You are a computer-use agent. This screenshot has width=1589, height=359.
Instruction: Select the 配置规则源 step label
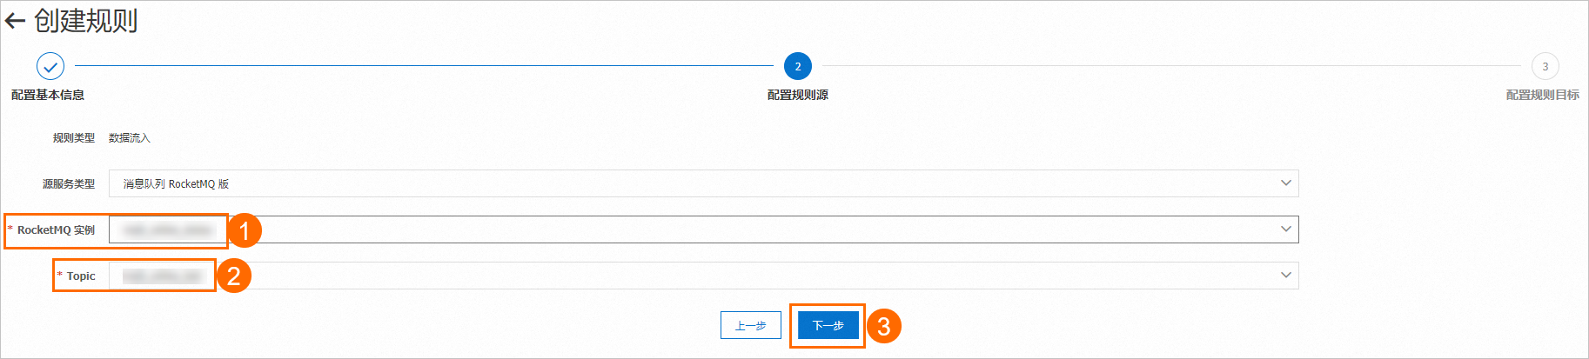coord(797,95)
